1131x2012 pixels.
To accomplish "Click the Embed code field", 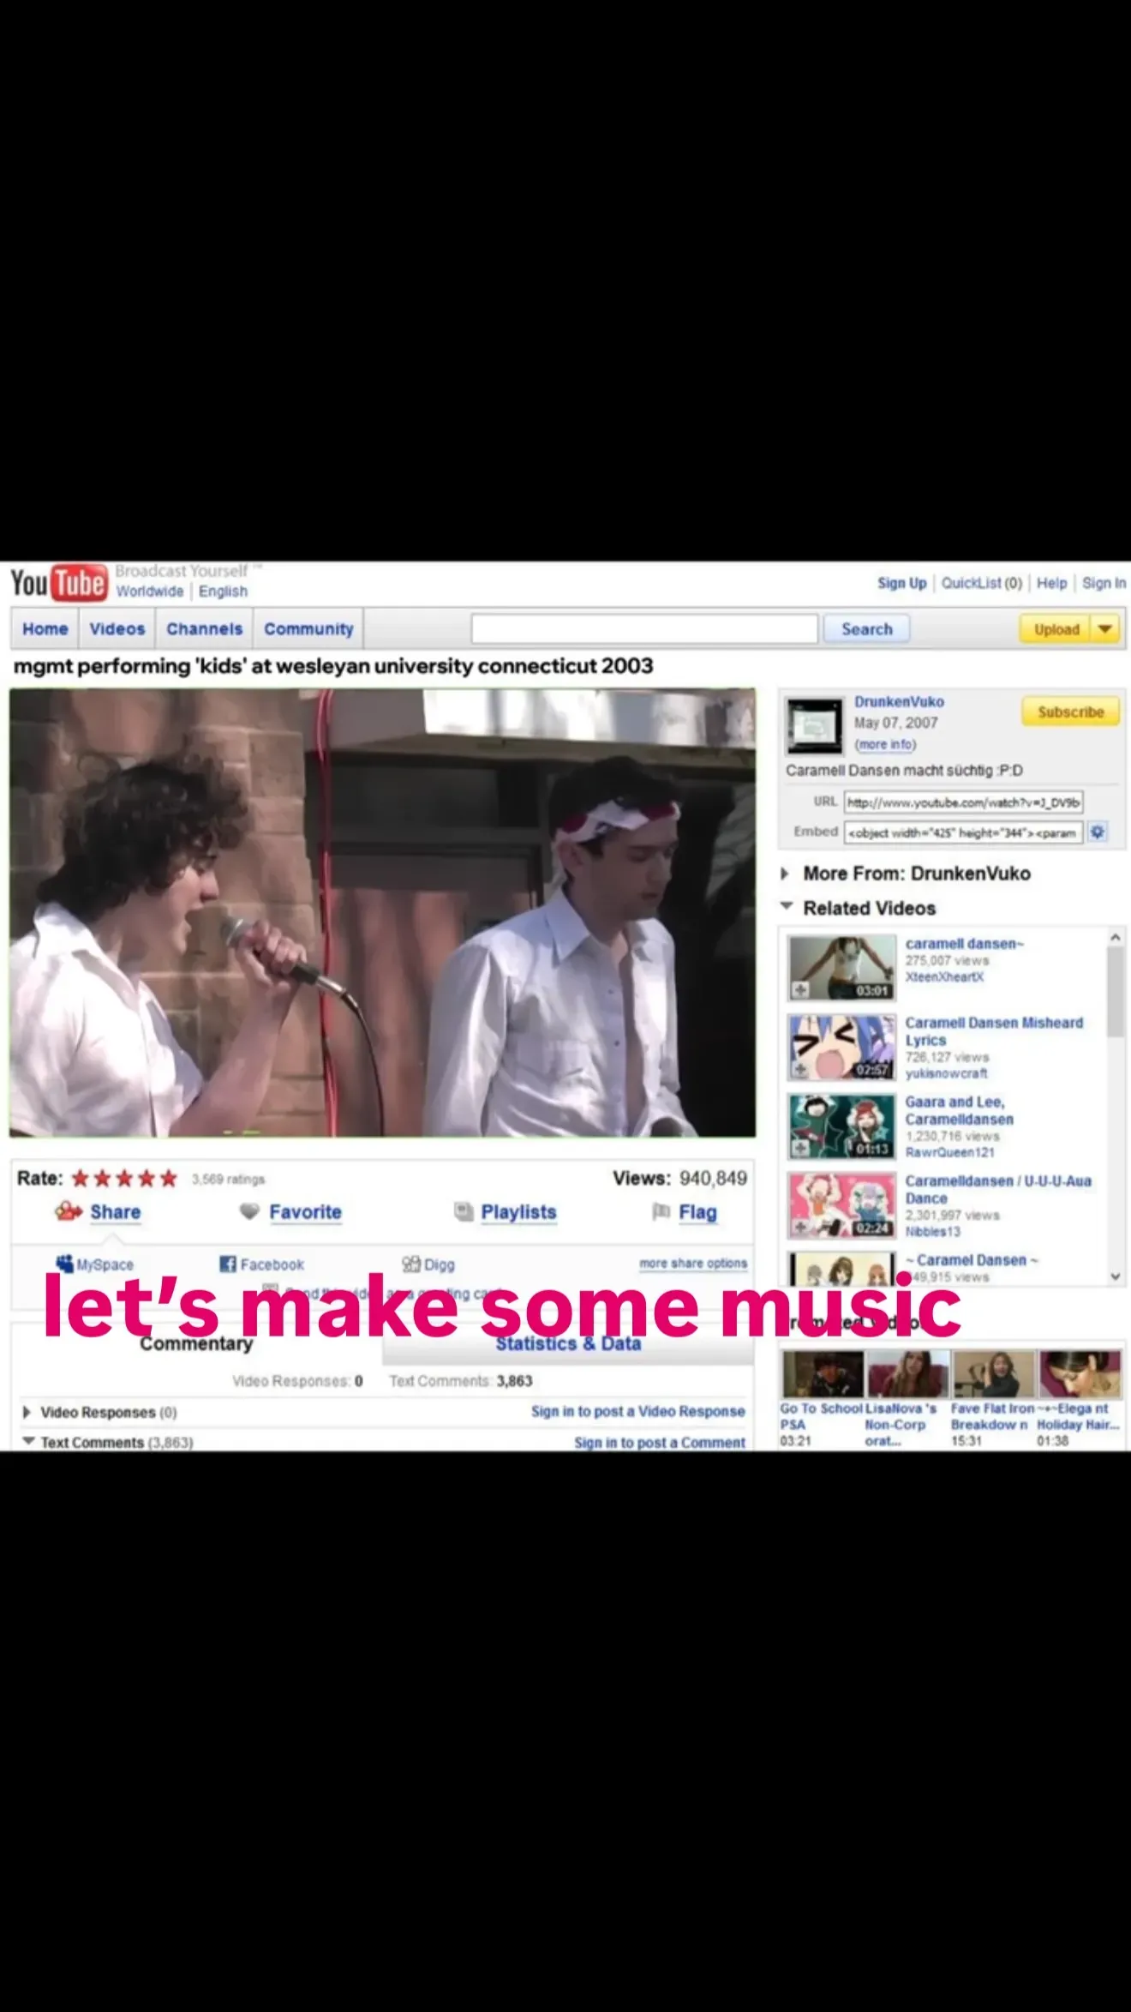I will [963, 832].
